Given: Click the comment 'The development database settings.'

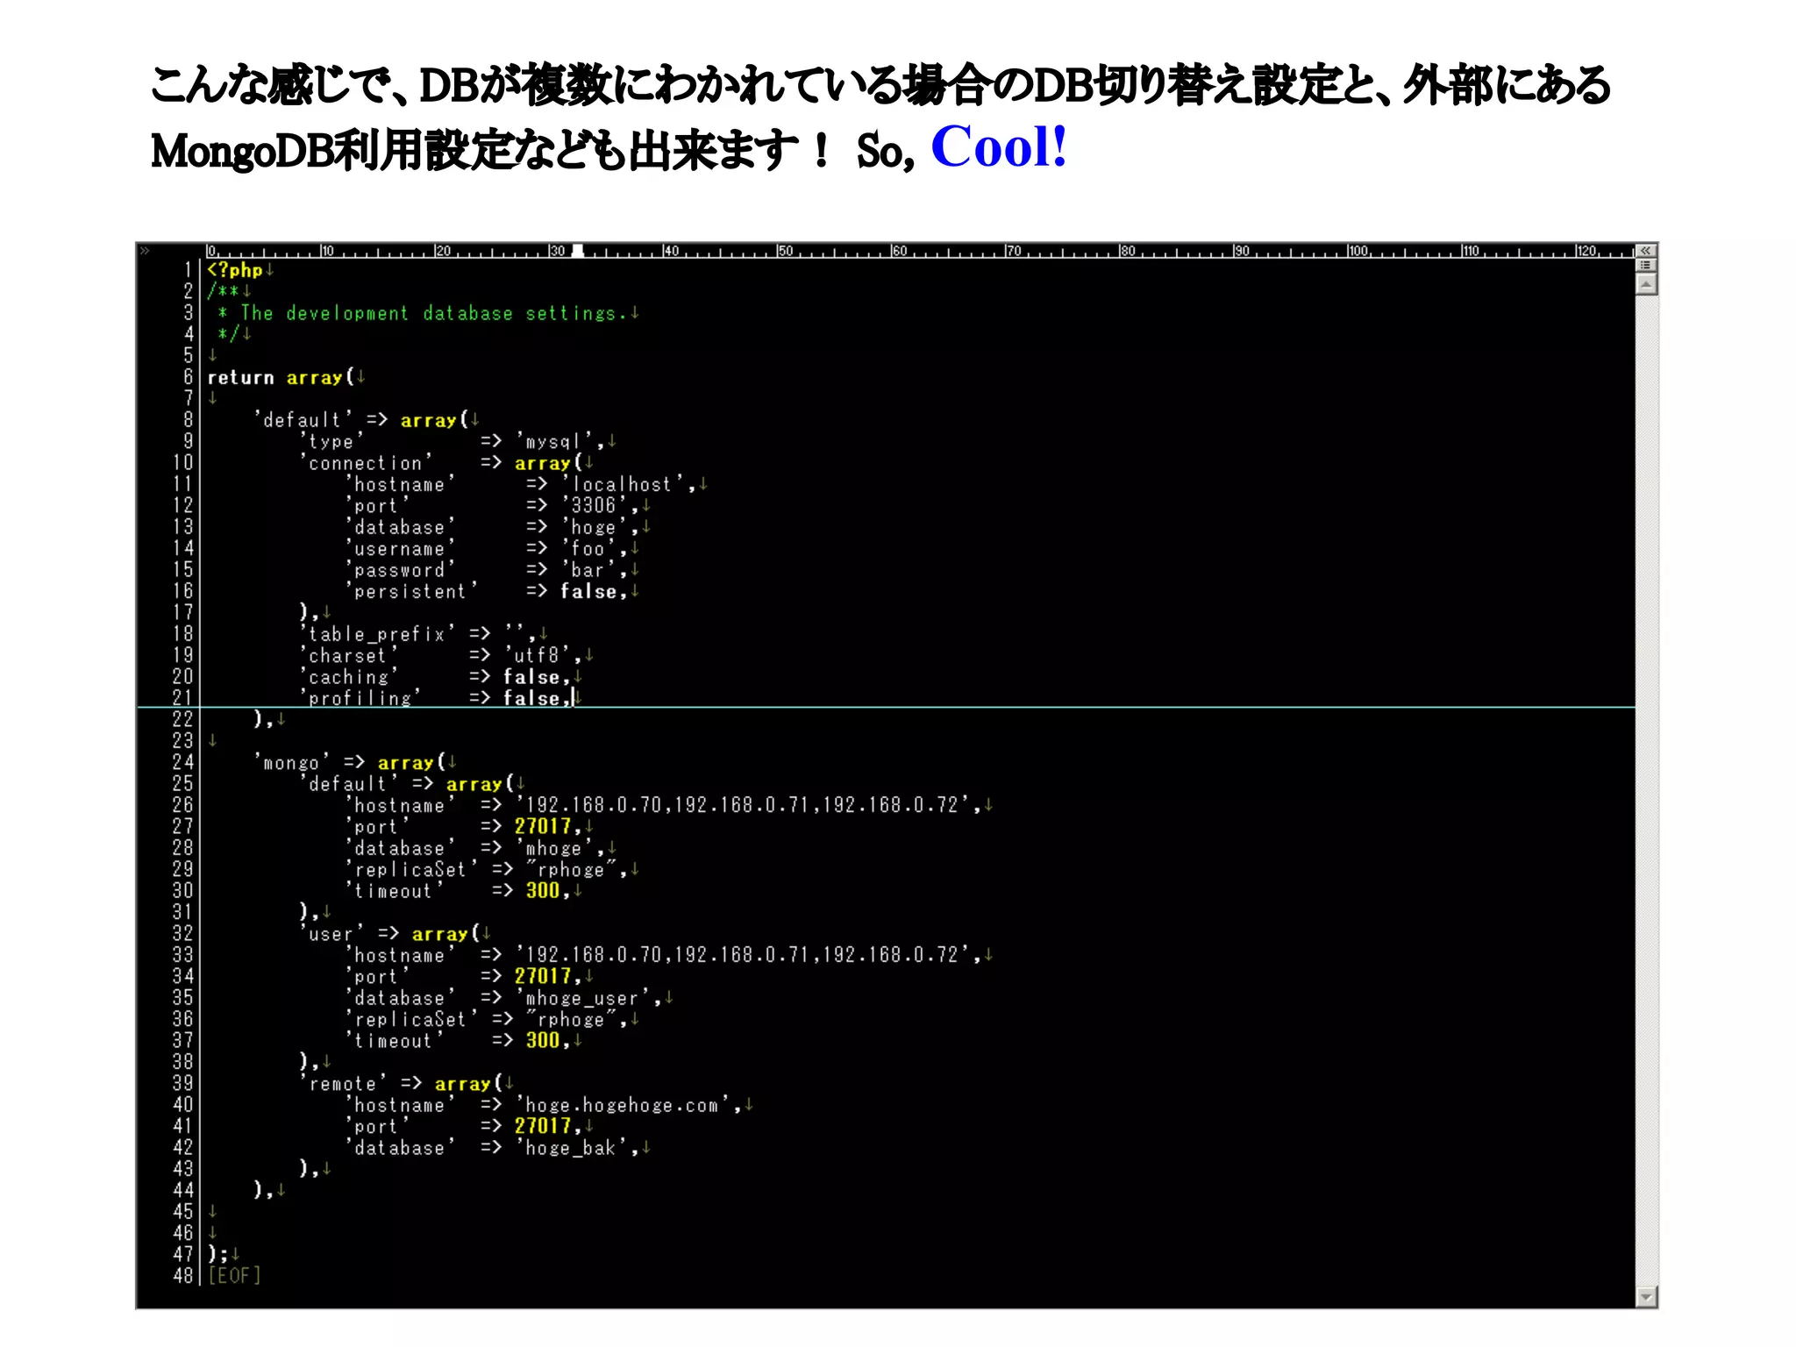Looking at the screenshot, I should tap(434, 313).
